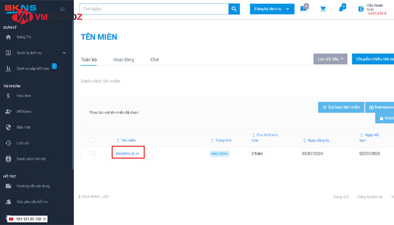Image resolution: width=394 pixels, height=225 pixels.
Task: Click the 02/07/2024 registration date
Action: [x=312, y=154]
